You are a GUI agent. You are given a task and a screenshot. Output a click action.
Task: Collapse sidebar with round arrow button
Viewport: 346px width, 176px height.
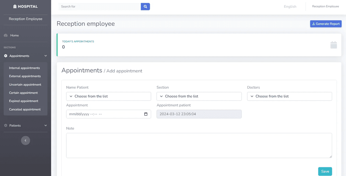coord(25,141)
